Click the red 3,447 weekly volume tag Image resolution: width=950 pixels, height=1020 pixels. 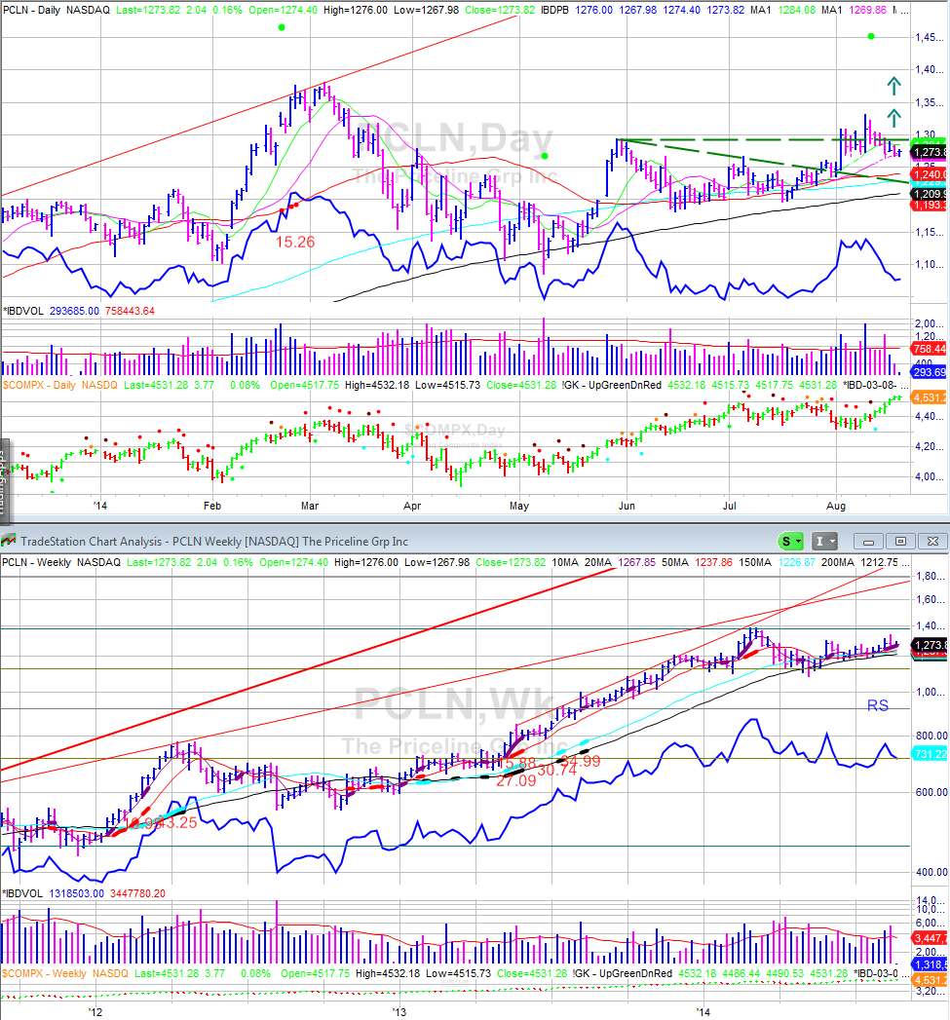pyautogui.click(x=931, y=938)
